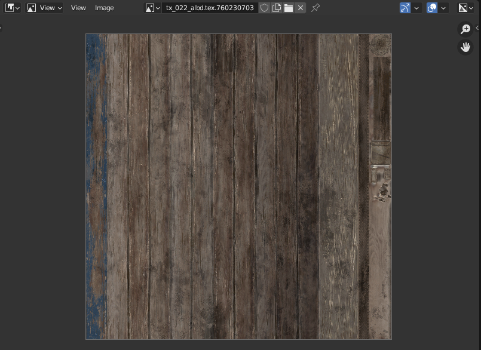Expand the overlays options dropdown arrow

click(443, 8)
